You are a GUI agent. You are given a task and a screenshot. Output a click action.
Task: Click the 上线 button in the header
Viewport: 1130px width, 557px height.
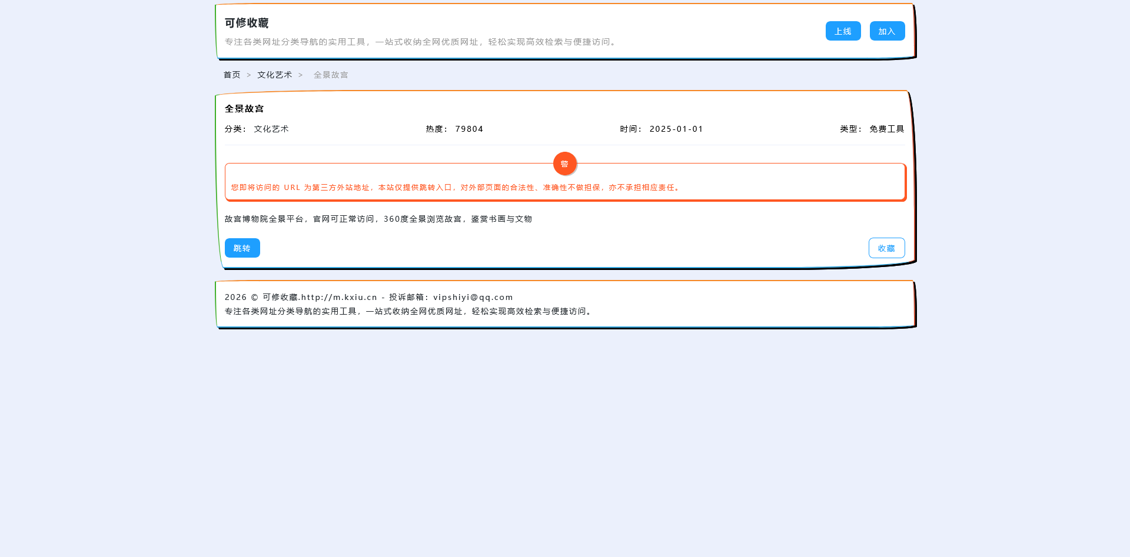click(843, 31)
